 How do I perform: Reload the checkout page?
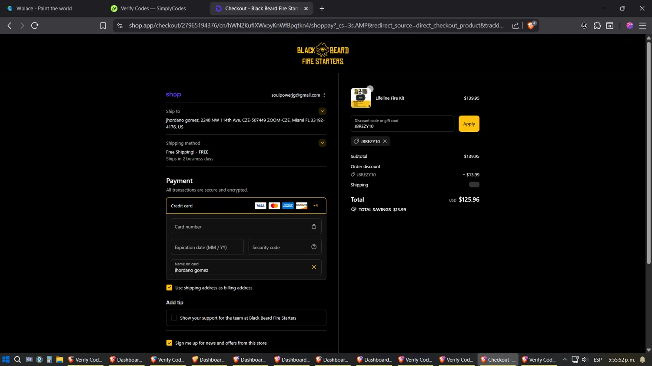35,26
